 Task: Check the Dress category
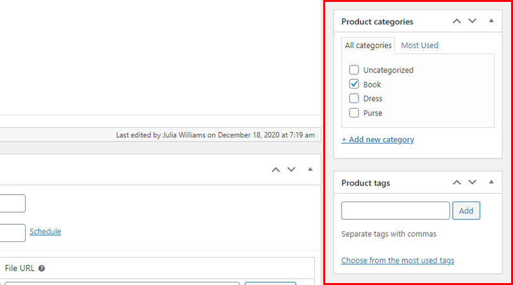(x=354, y=98)
